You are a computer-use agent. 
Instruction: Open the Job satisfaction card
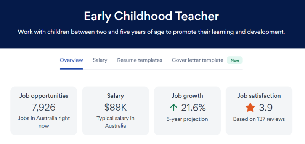click(x=259, y=111)
